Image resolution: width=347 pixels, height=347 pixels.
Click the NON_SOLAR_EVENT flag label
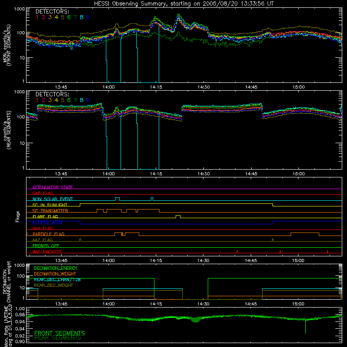pos(52,199)
